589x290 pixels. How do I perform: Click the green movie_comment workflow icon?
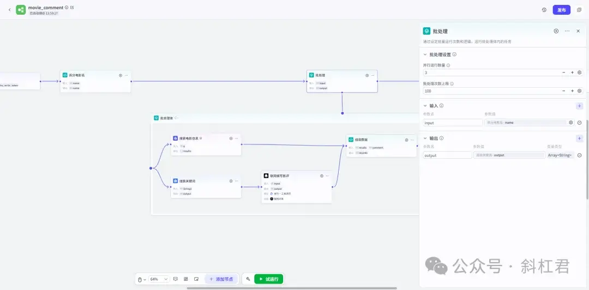point(21,10)
